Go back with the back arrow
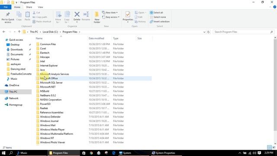Screen dimensions: 277x156 click(x=4, y=32)
